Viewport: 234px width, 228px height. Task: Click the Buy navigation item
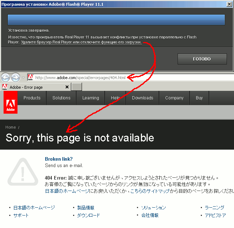[199, 98]
